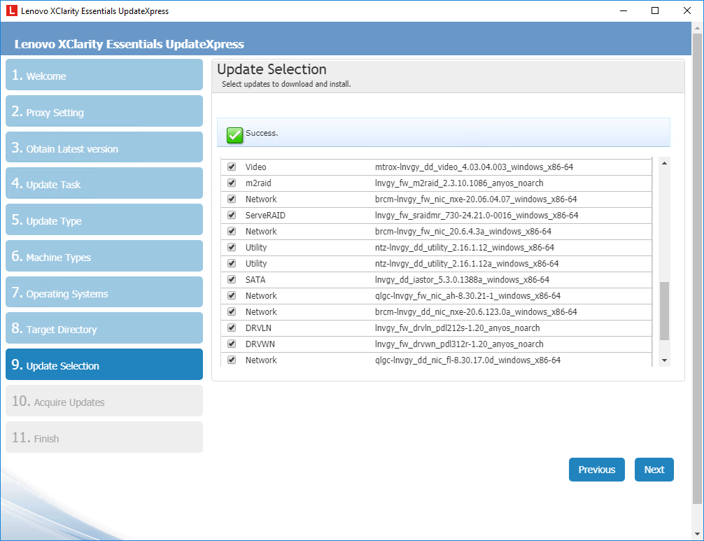Toggle the DRVLN firmware checkbox
Image resolution: width=704 pixels, height=541 pixels.
point(232,328)
